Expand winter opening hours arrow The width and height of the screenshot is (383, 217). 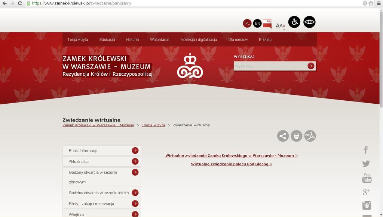coord(135,172)
